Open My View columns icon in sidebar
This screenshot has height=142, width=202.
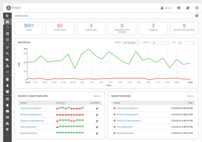coord(7,40)
